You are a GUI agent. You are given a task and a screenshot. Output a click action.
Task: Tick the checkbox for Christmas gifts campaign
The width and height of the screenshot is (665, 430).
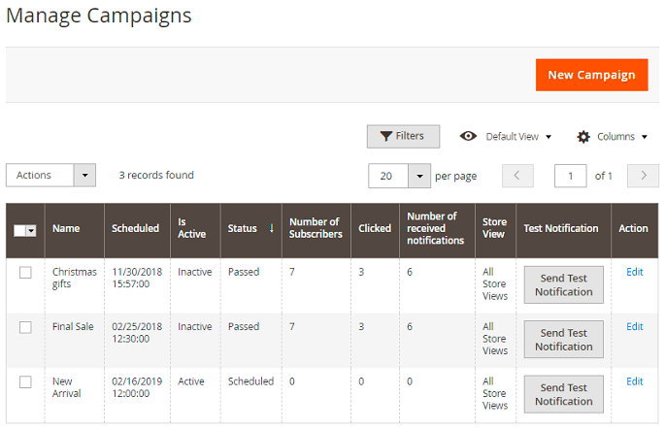coord(25,273)
